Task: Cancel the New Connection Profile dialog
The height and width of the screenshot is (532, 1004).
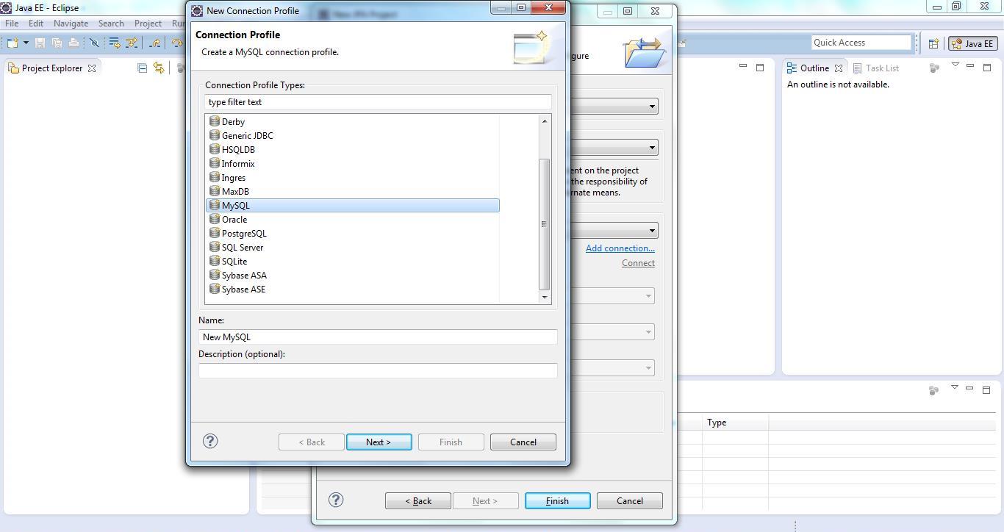Action: (x=523, y=442)
